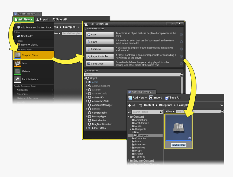Choose Blueprint Class from the Add New menu
233x177 pixels.
tap(34, 55)
